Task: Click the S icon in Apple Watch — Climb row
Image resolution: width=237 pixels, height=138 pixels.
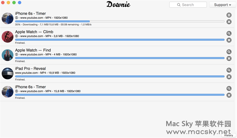Action: pyautogui.click(x=17, y=36)
